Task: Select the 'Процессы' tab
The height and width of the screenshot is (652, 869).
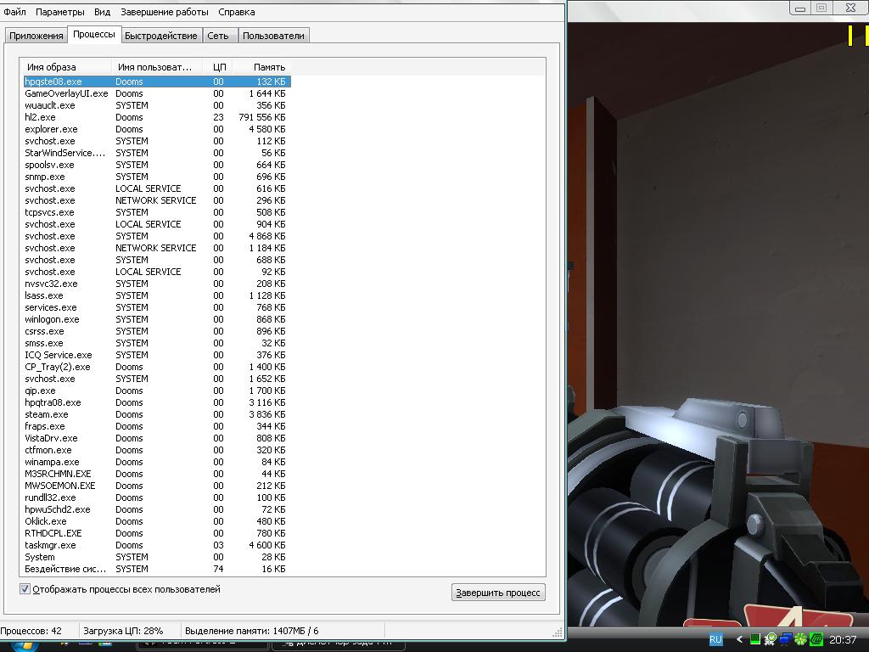Action: [94, 34]
